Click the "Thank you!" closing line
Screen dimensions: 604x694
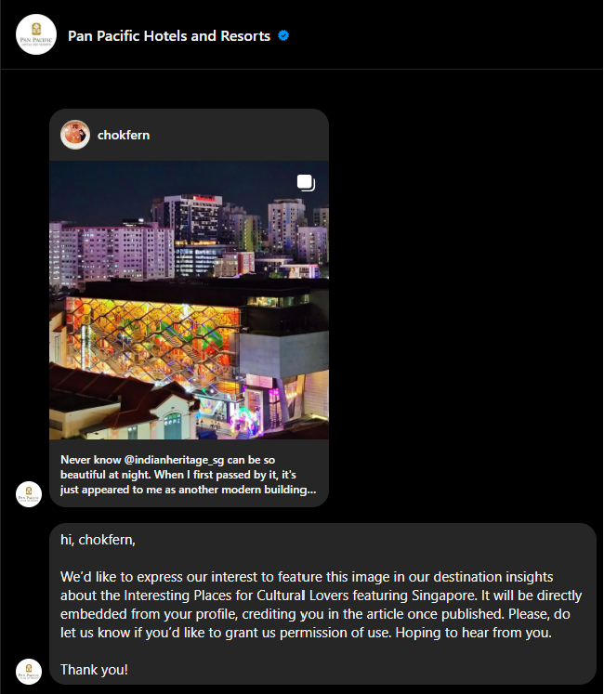point(95,670)
